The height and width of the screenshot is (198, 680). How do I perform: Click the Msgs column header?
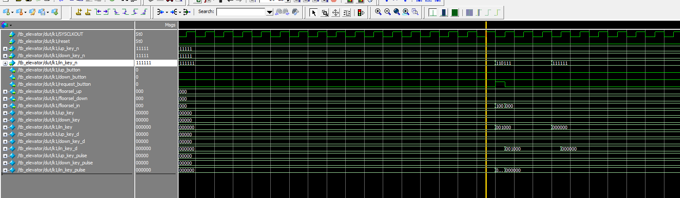(170, 25)
